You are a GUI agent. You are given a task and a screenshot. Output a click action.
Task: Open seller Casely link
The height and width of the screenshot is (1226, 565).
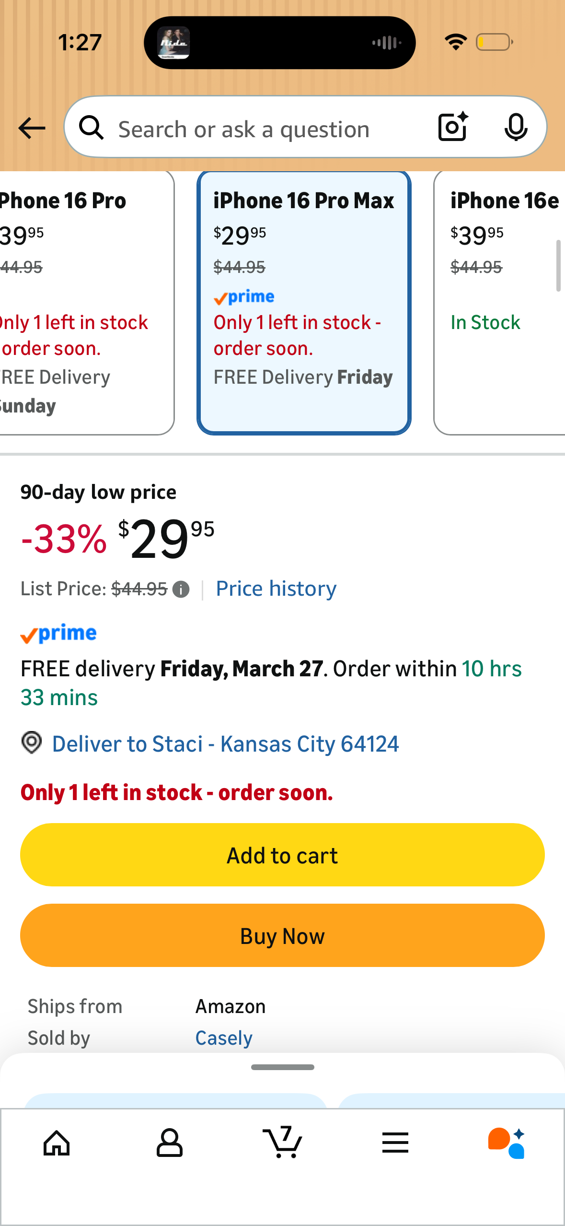click(224, 1038)
